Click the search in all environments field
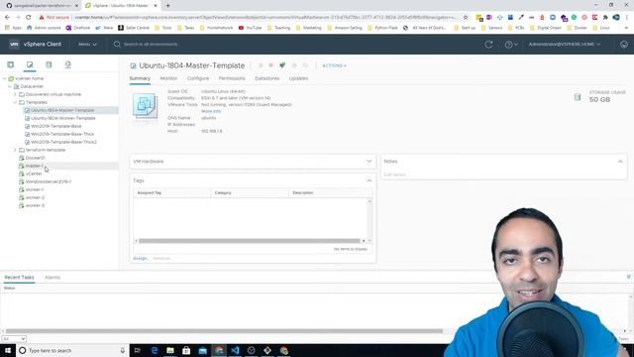 tap(151, 44)
